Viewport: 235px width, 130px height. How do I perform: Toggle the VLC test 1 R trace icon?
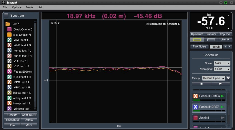9,66
